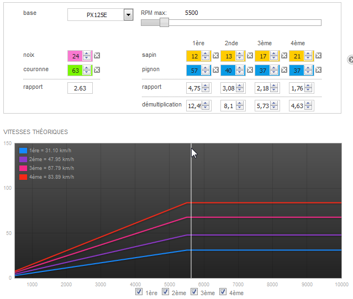Screen dimensions: 353x299
Task: Click the X icon beside 3ème pignon 37
Action: click(284, 70)
